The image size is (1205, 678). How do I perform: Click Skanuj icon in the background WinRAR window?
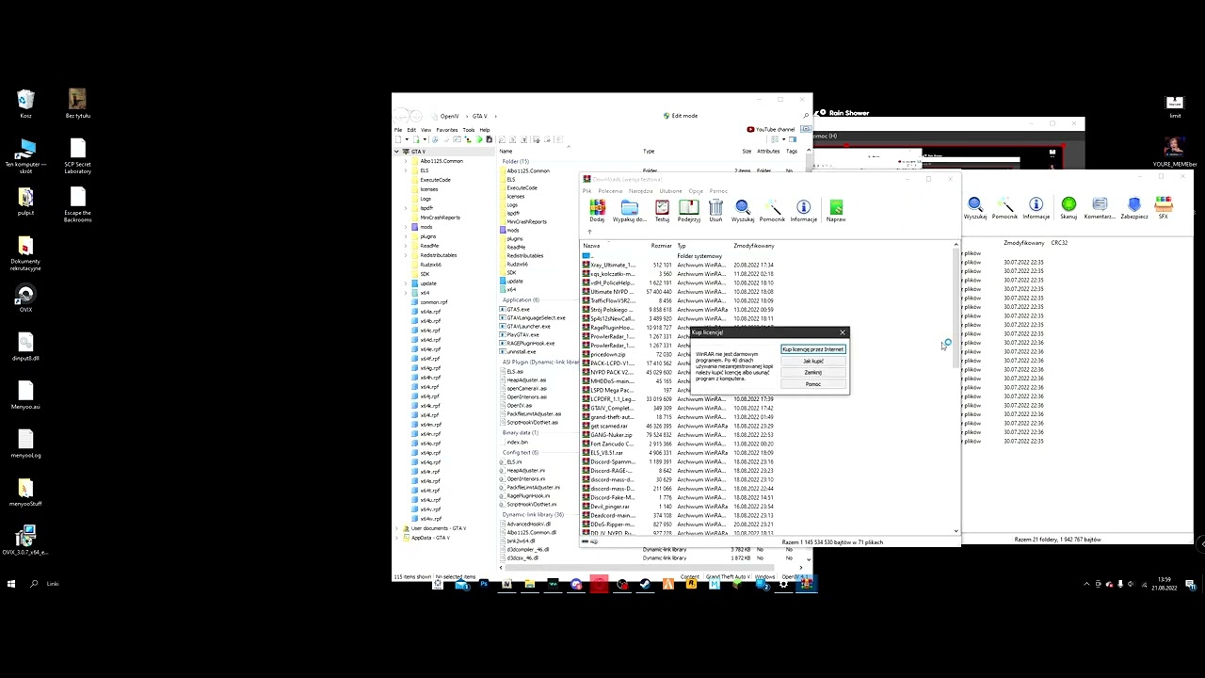pyautogui.click(x=1068, y=205)
